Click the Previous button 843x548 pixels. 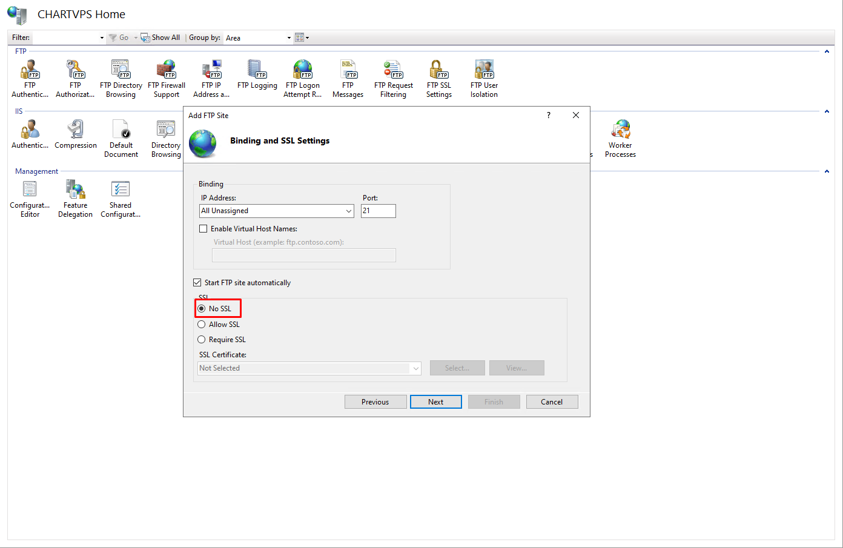tap(375, 402)
